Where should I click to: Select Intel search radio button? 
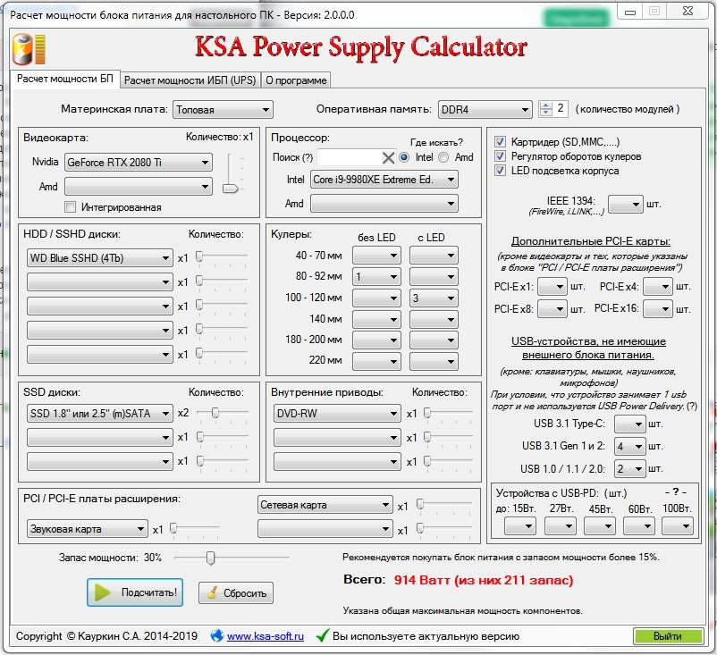404,157
